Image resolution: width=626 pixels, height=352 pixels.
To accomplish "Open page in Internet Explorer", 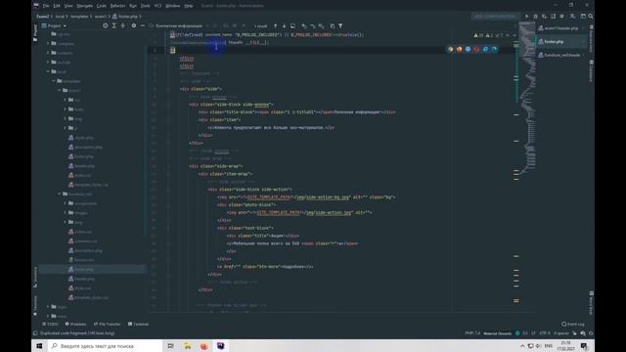I will tap(485, 49).
